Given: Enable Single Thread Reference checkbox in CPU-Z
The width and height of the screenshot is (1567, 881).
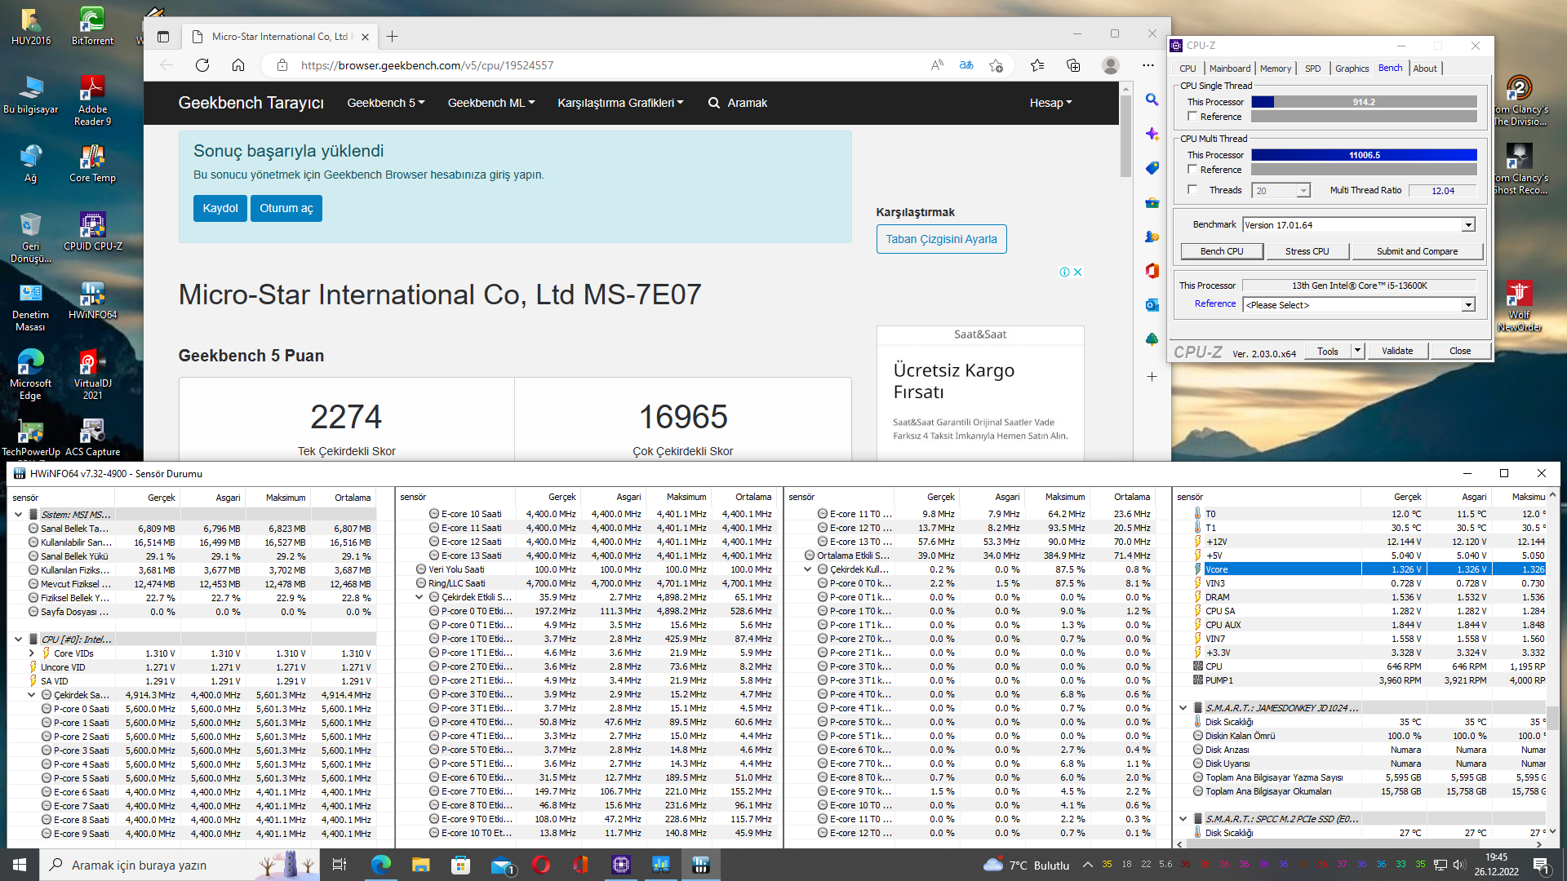Looking at the screenshot, I should coord(1192,117).
